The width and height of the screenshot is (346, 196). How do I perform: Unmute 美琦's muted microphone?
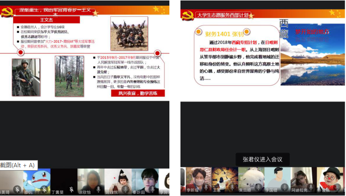17,190
